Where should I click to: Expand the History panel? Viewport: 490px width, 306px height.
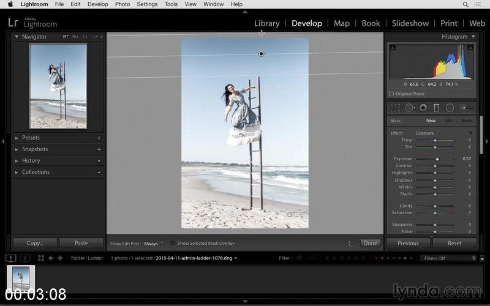pos(17,161)
